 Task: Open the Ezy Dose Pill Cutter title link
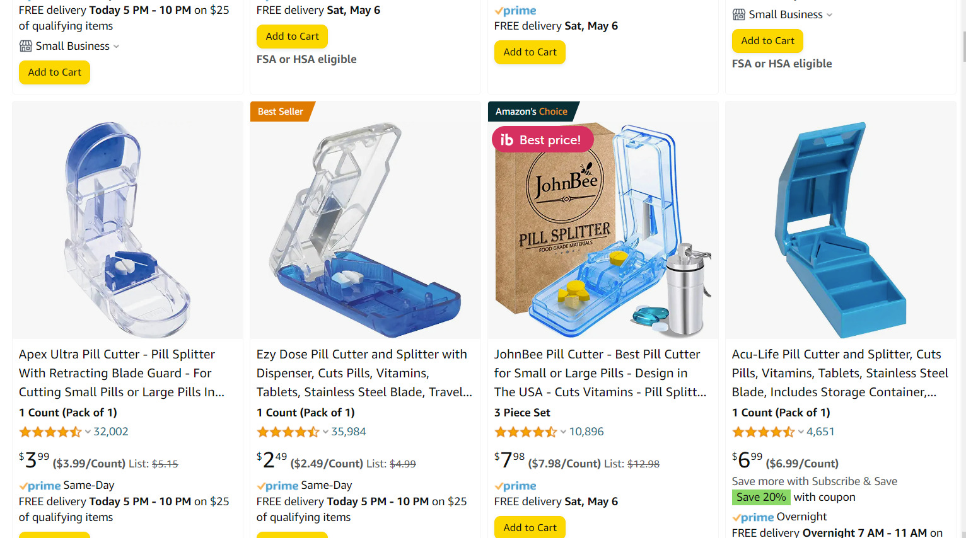pyautogui.click(x=364, y=373)
